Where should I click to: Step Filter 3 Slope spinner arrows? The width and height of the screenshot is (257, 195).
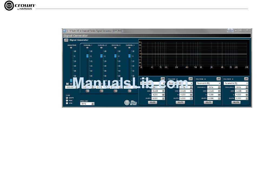point(219,98)
